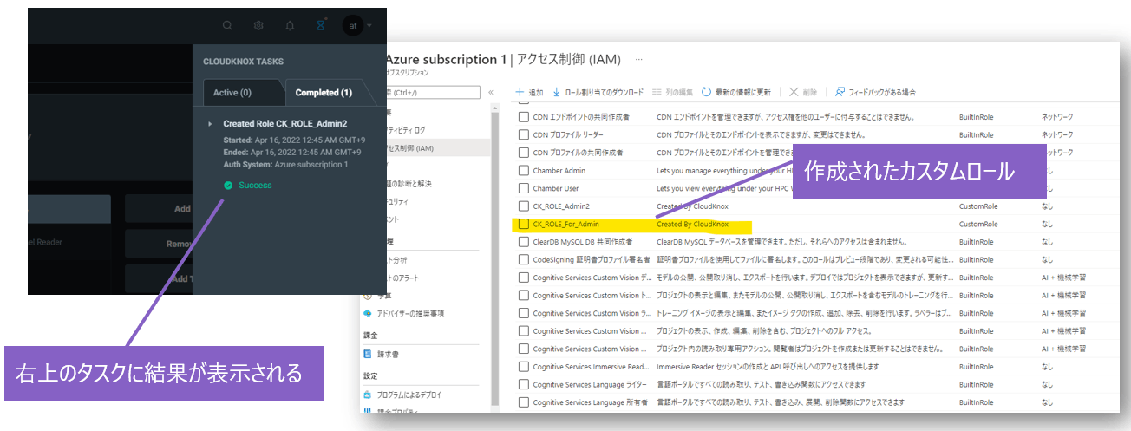Check the Cognitive Services Language ライター checkbox
The height and width of the screenshot is (431, 1131).
(x=523, y=384)
